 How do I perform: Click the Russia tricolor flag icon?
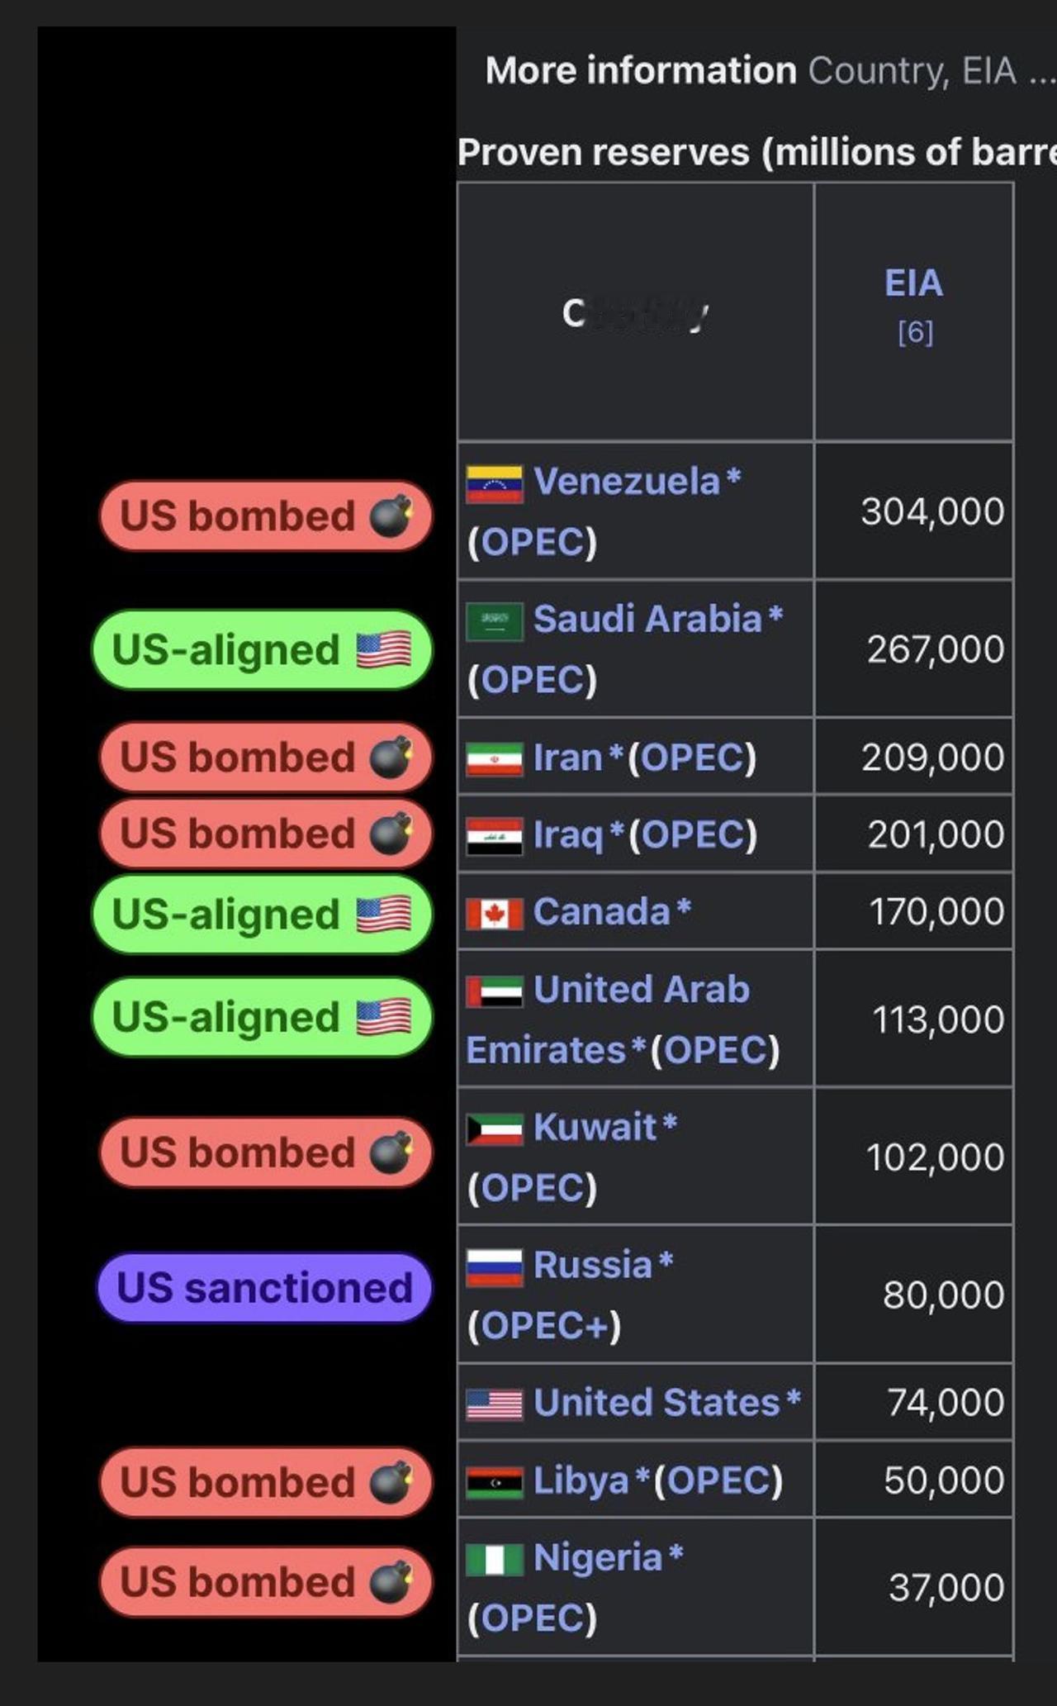click(x=494, y=1266)
